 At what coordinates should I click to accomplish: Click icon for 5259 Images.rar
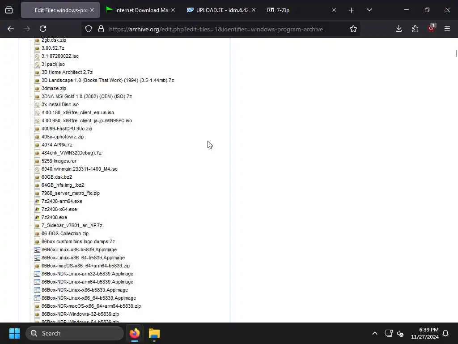[x=37, y=161]
